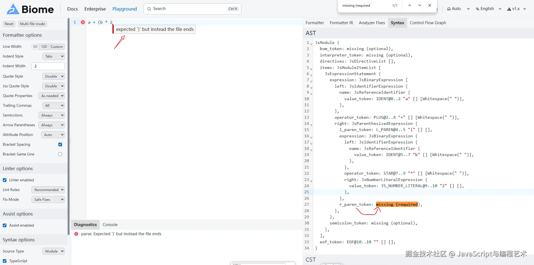This screenshot has width=534, height=265.
Task: Click the Reset button
Action: pyautogui.click(x=9, y=24)
